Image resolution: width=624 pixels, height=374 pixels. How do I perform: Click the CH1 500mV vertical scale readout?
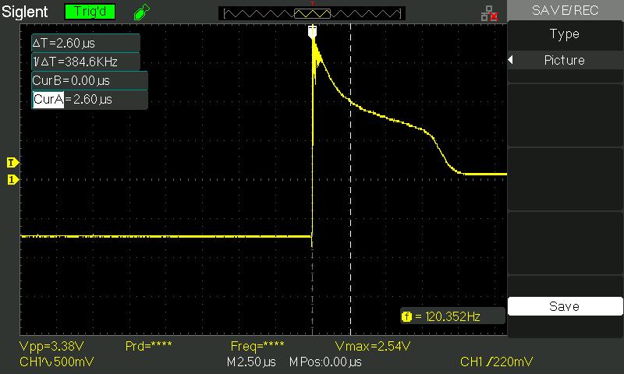56,362
